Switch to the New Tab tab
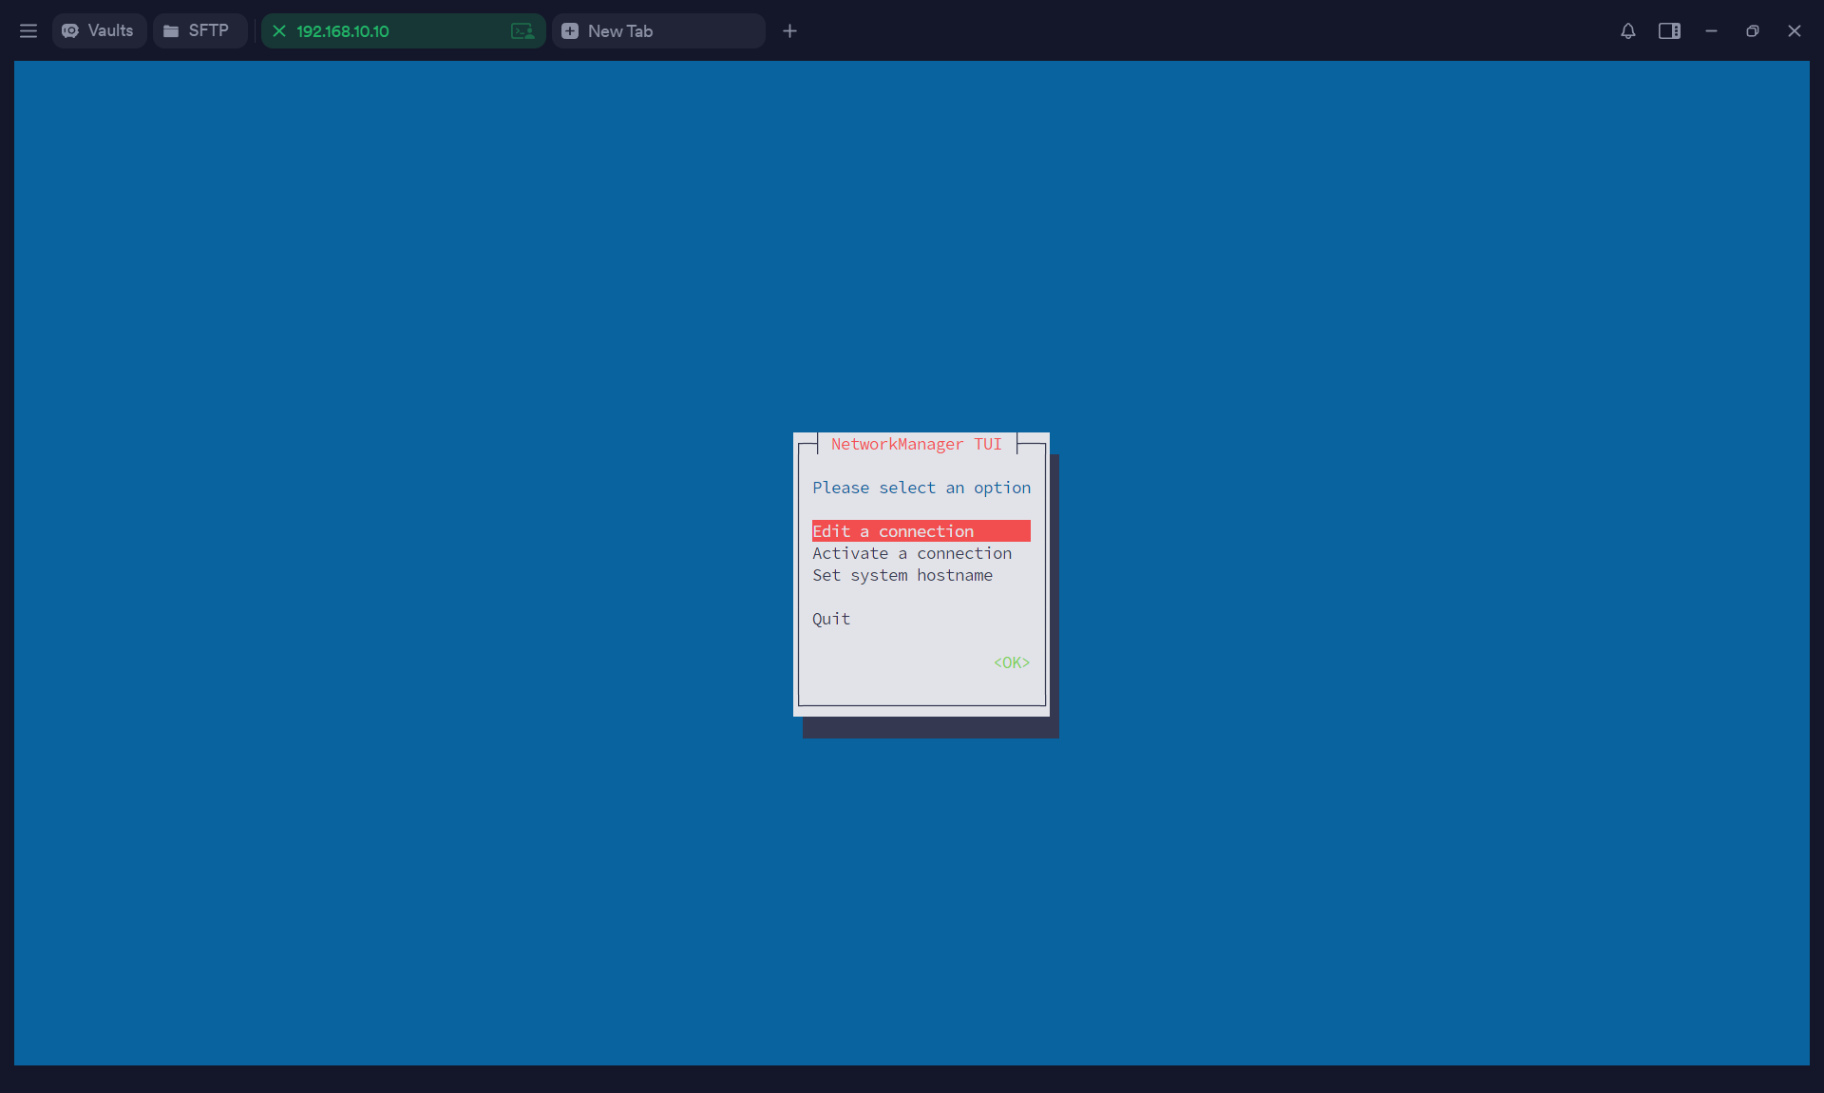1824x1093 pixels. coord(657,31)
